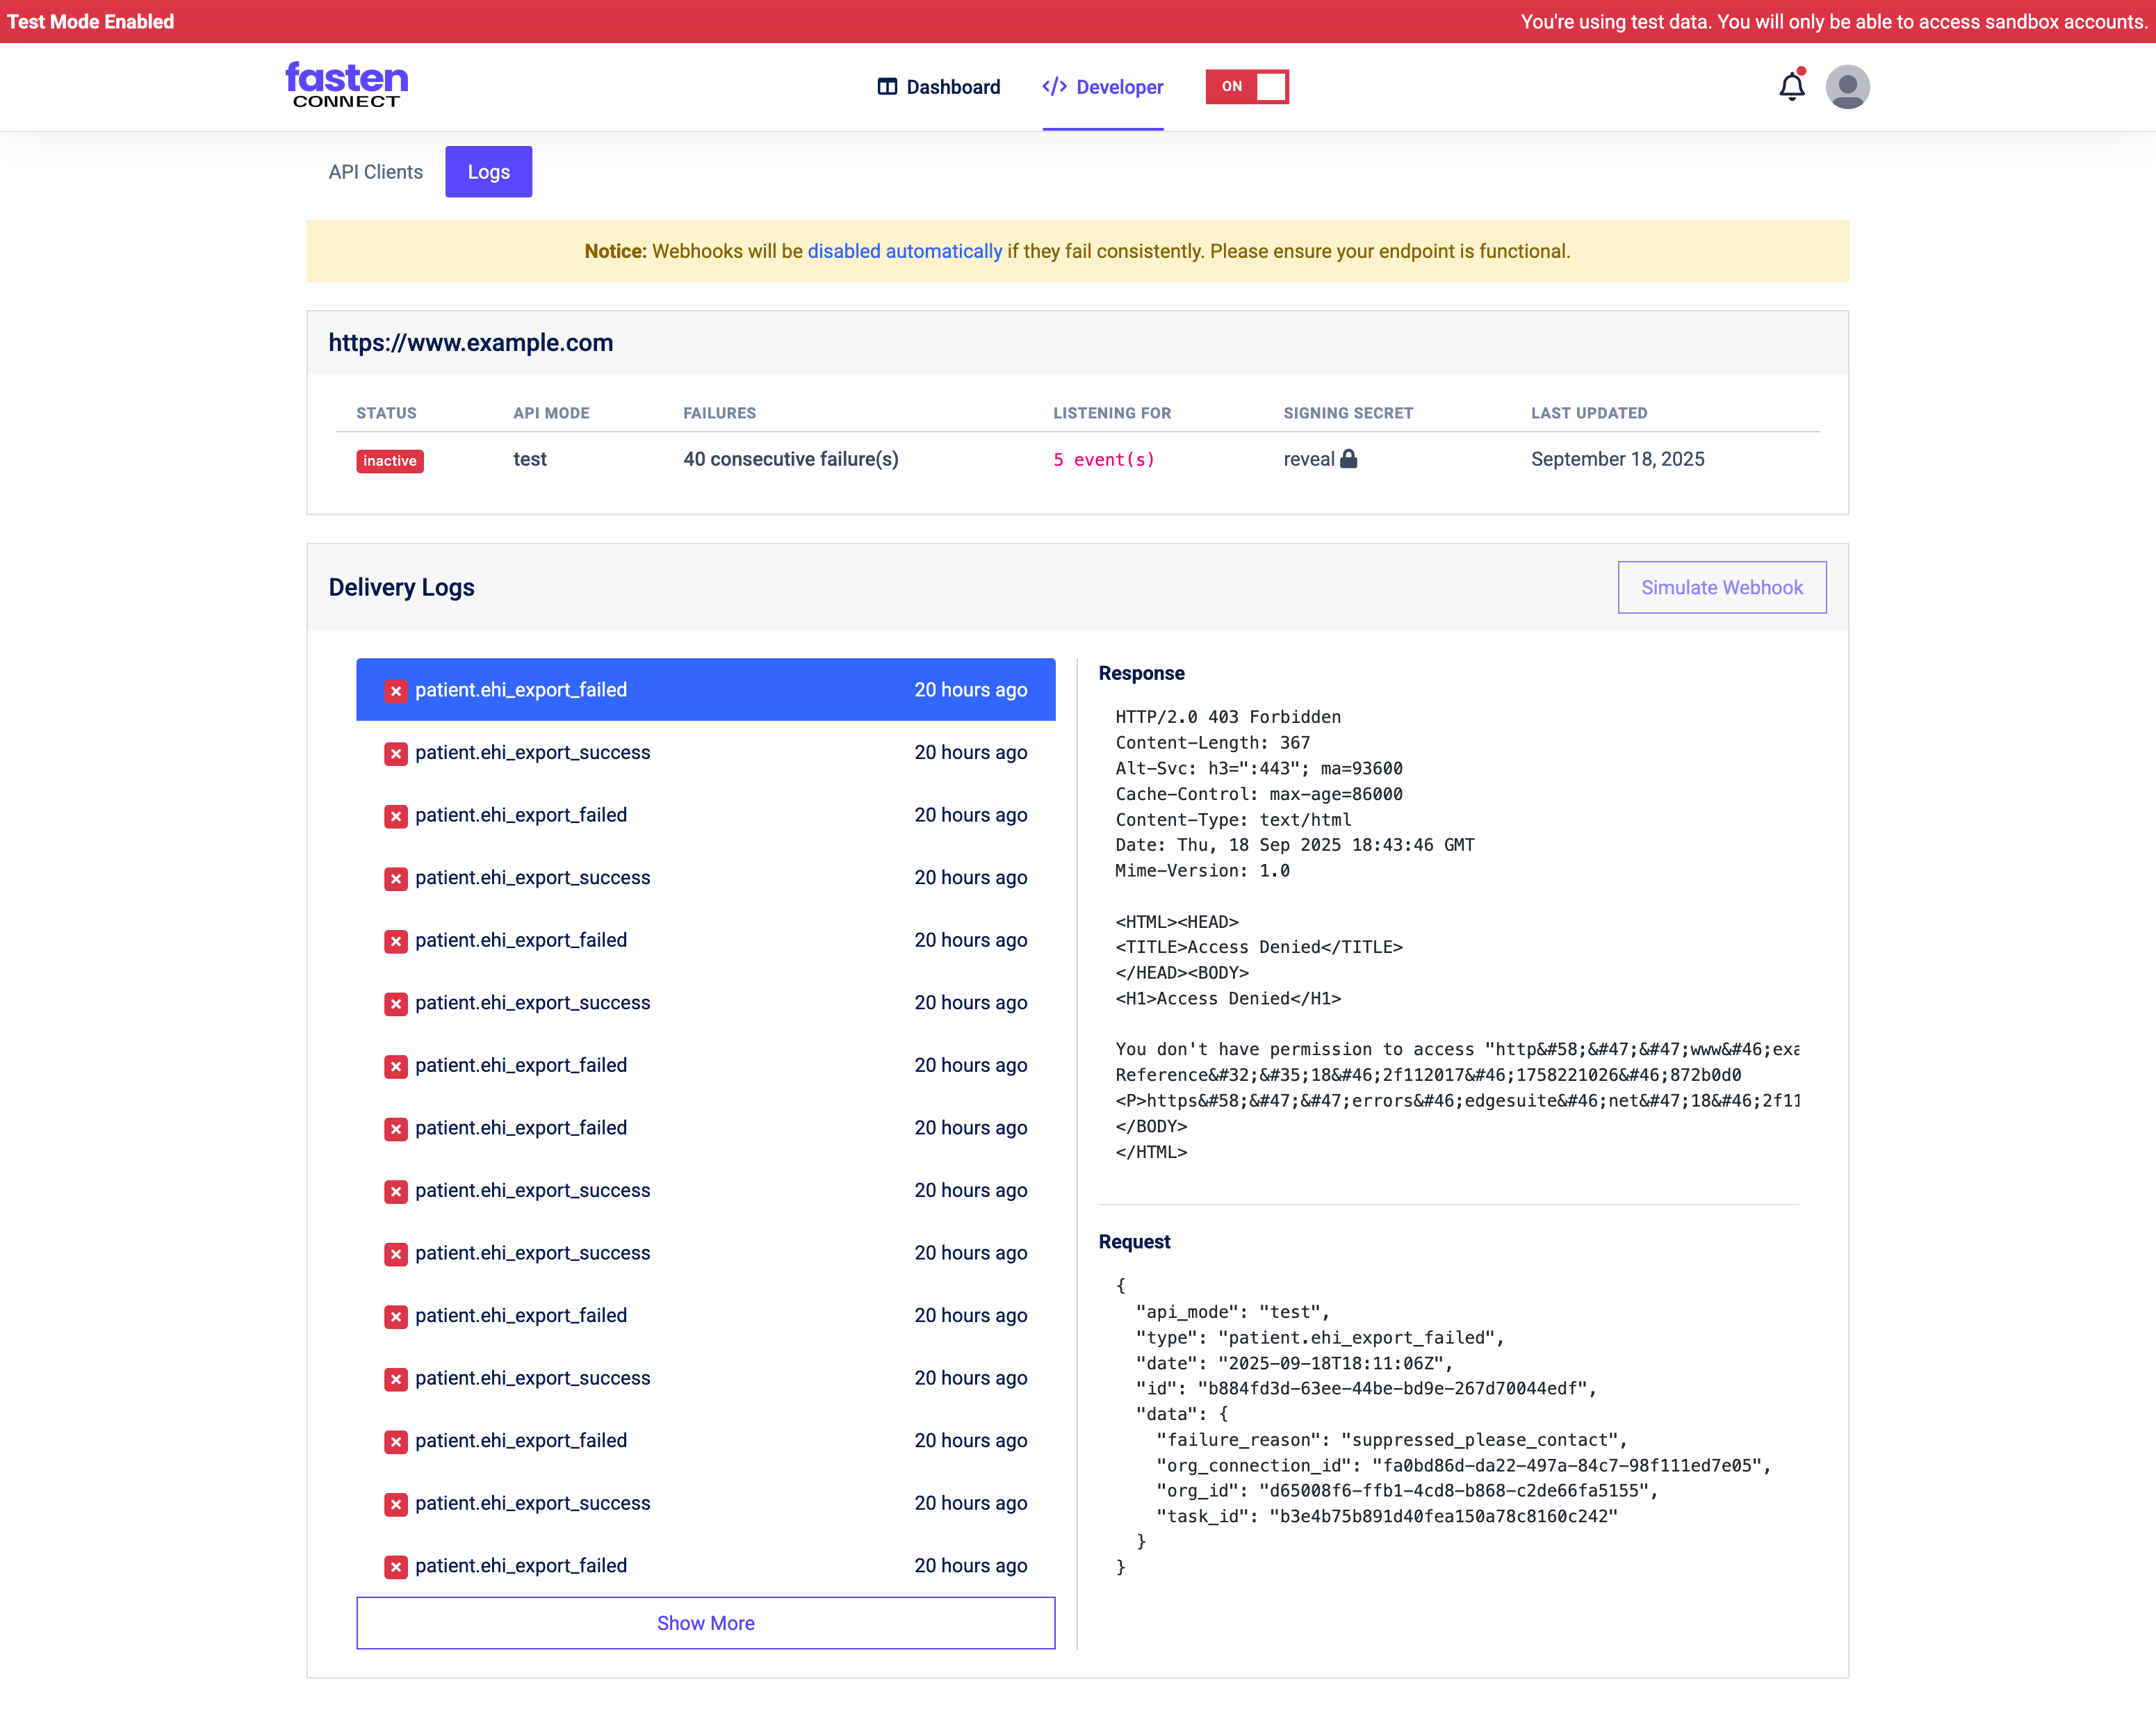Expand the 5 event(s) list
The image size is (2156, 1728).
(1103, 460)
